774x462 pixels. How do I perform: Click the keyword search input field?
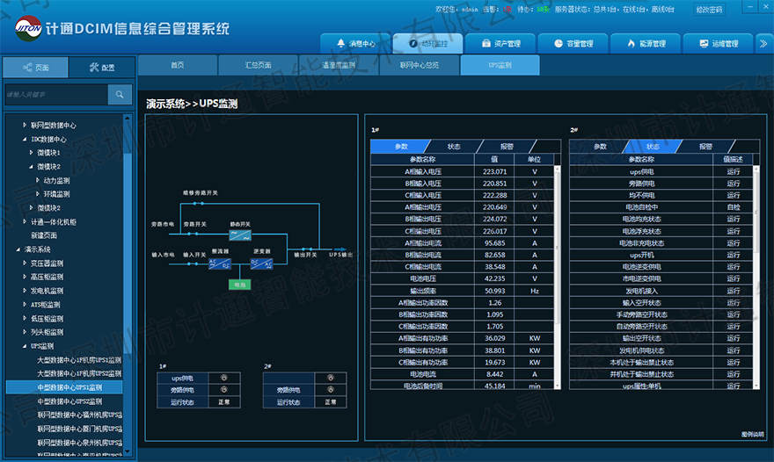pos(55,94)
